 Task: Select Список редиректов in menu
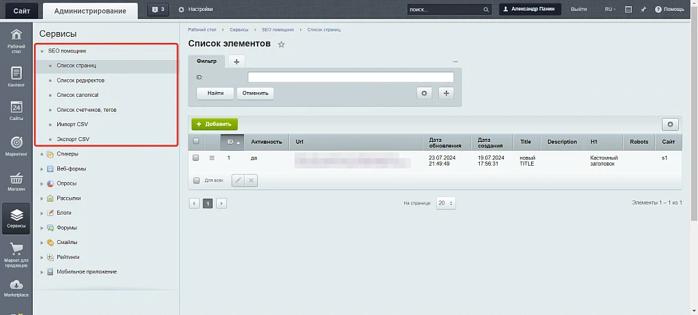coord(80,80)
